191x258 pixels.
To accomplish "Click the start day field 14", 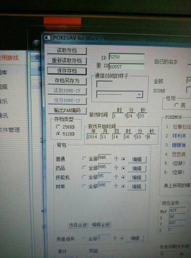I will coord(117,137).
